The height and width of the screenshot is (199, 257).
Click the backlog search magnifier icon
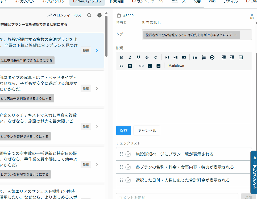pos(89,15)
